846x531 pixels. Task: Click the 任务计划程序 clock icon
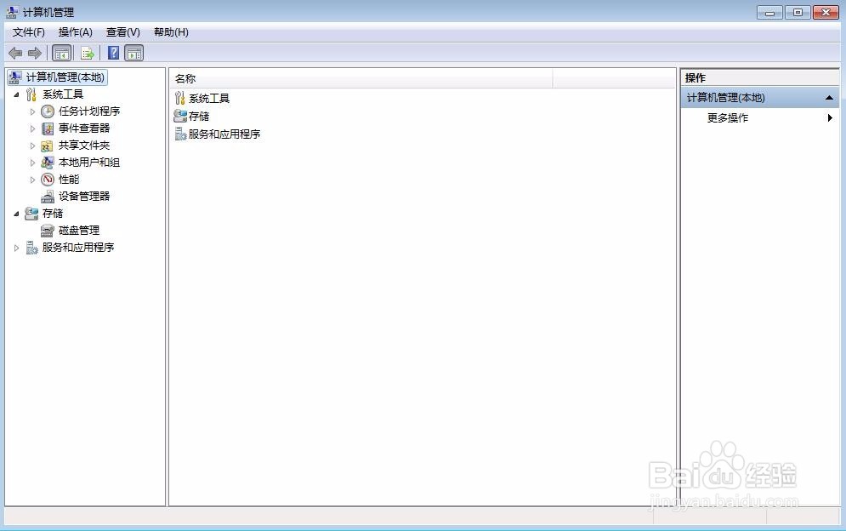48,111
